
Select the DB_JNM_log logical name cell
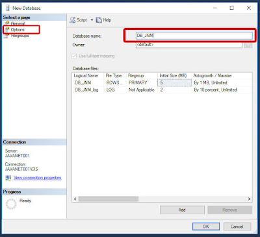coord(88,90)
